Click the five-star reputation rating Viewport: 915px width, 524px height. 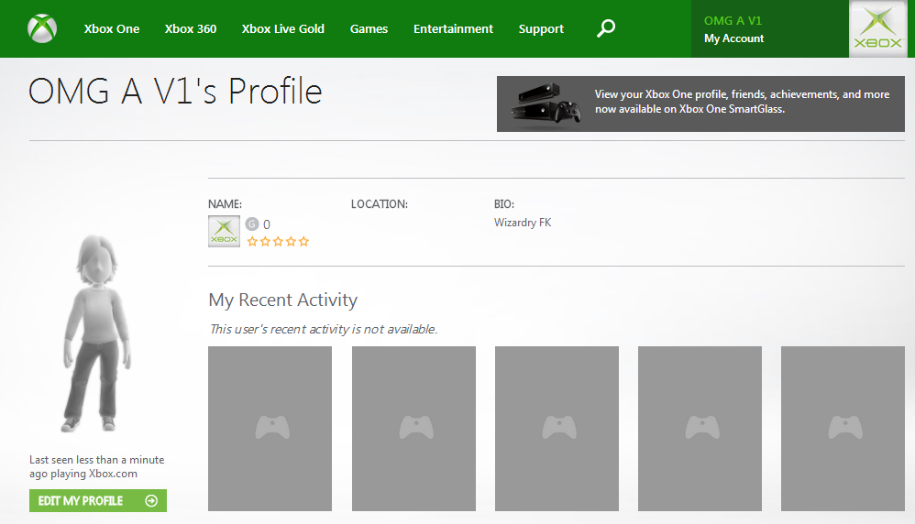(x=278, y=241)
